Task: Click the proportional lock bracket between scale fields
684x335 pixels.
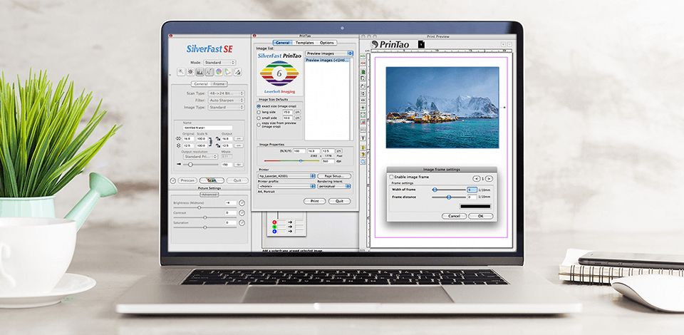Action: [x=210, y=142]
